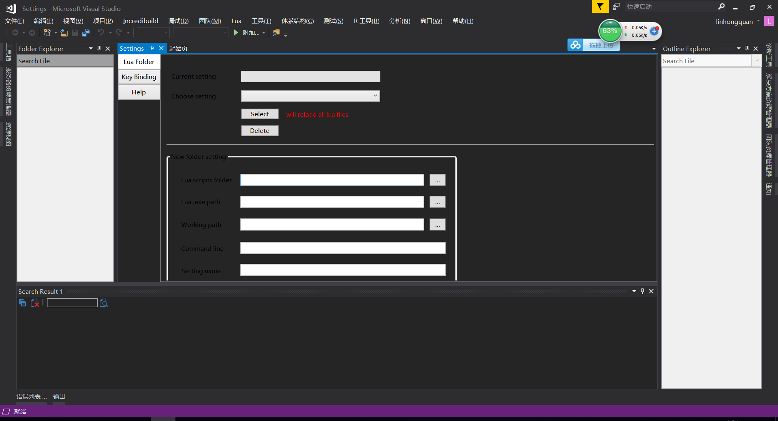778x421 pixels.
Task: Pin the Outline Explorer panel
Action: (x=747, y=49)
